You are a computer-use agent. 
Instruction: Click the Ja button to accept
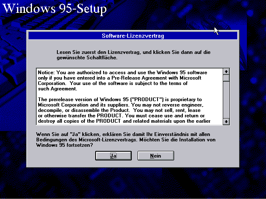(113, 155)
